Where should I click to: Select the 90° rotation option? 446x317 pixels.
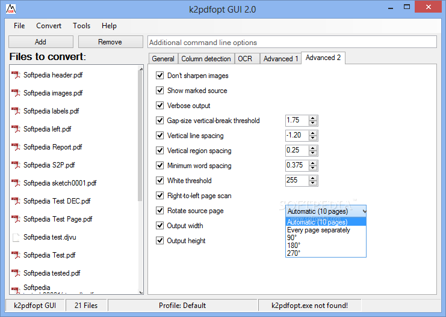point(326,238)
